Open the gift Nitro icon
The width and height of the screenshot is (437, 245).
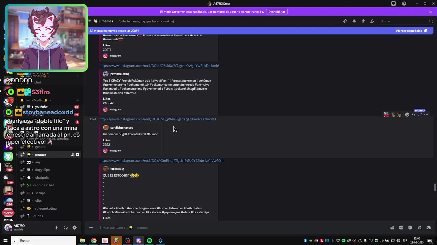(392, 228)
